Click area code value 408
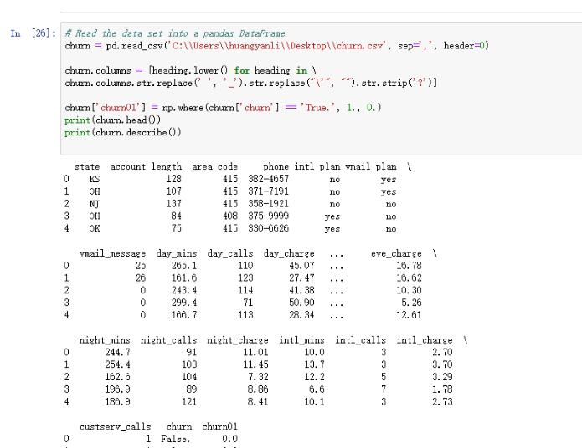The image size is (582, 448). [x=230, y=216]
